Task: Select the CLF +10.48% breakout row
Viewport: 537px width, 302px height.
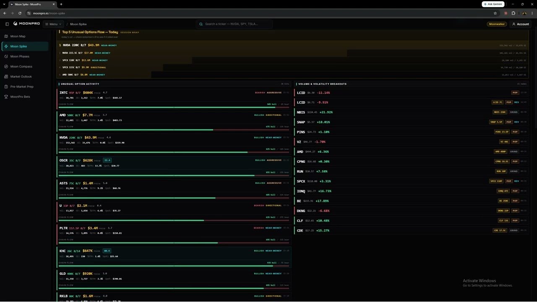Action: pyautogui.click(x=412, y=221)
